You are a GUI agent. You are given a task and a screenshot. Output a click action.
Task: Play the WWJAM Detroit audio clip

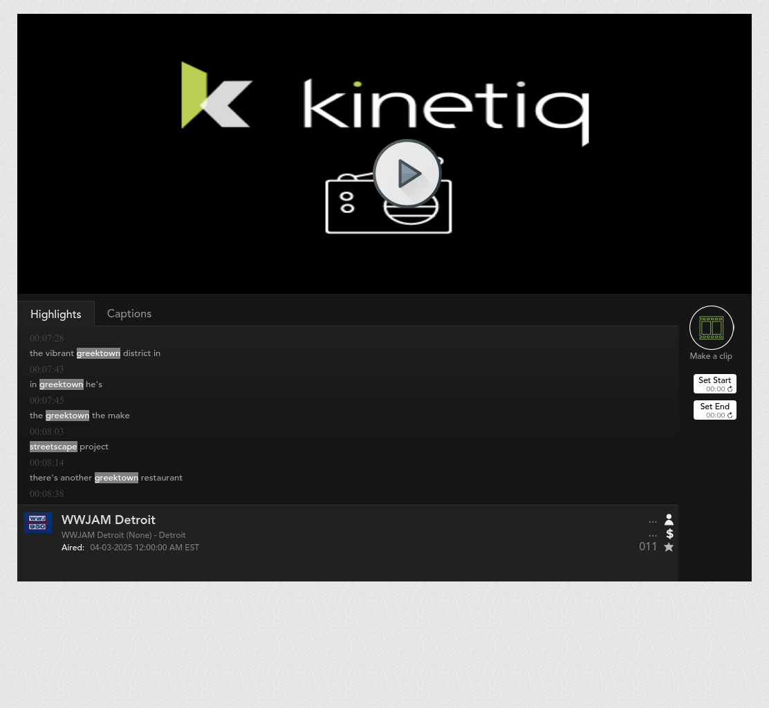tap(407, 173)
